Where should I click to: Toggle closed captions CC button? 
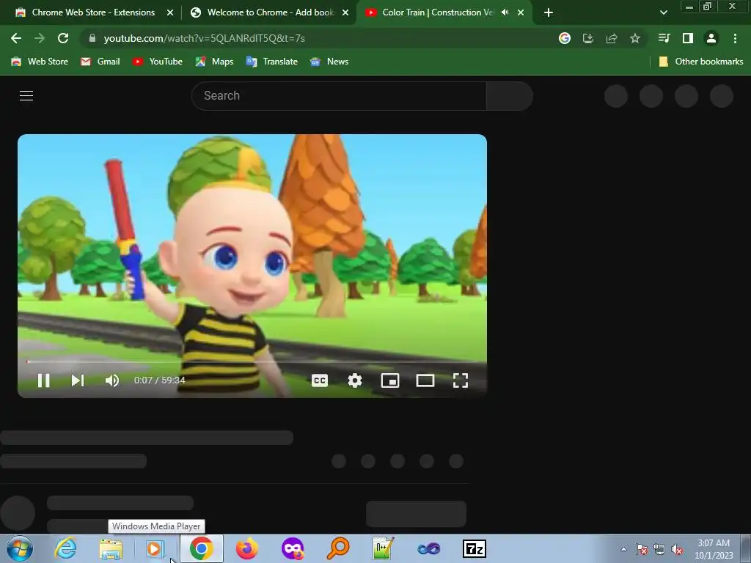tap(320, 380)
